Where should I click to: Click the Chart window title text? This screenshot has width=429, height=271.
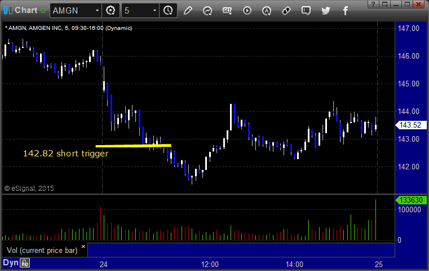point(26,10)
